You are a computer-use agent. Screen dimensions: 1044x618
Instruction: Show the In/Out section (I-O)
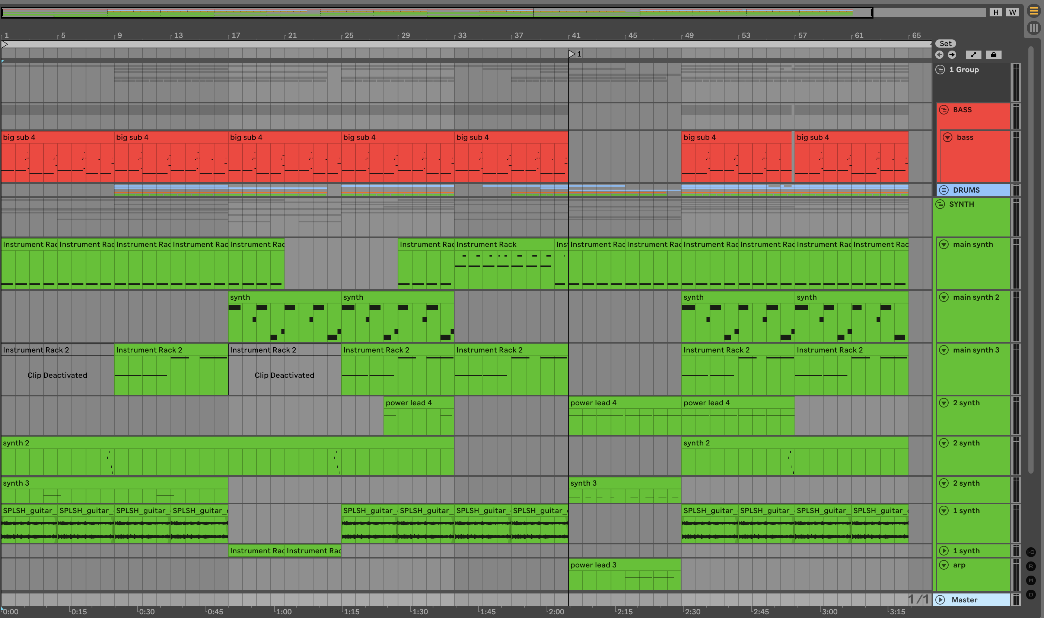(x=1031, y=552)
